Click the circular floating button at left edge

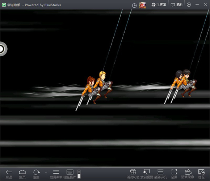pos(3,49)
